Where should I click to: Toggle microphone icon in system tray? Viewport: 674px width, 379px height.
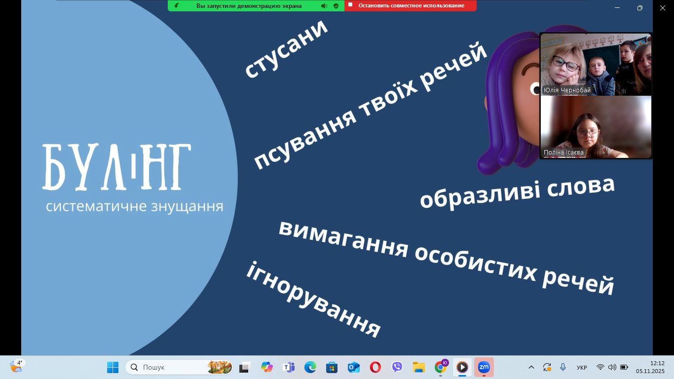pos(563,367)
